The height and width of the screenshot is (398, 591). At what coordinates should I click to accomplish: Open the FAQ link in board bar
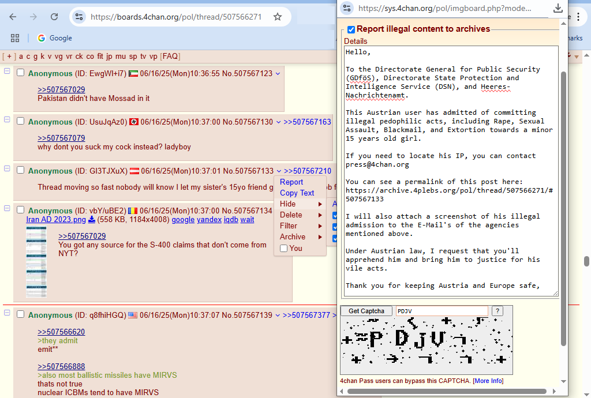(x=170, y=56)
